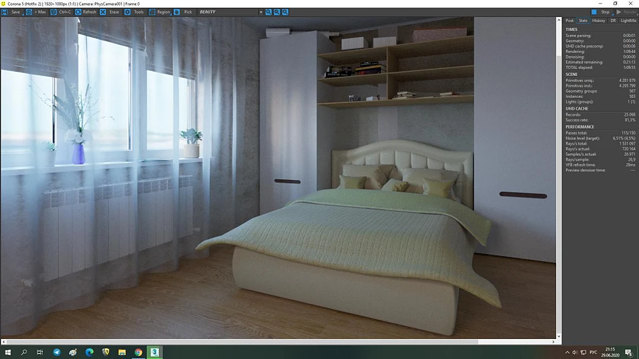This screenshot has height=359, width=639.
Task: Switch to the LightMix tab
Action: (x=628, y=21)
